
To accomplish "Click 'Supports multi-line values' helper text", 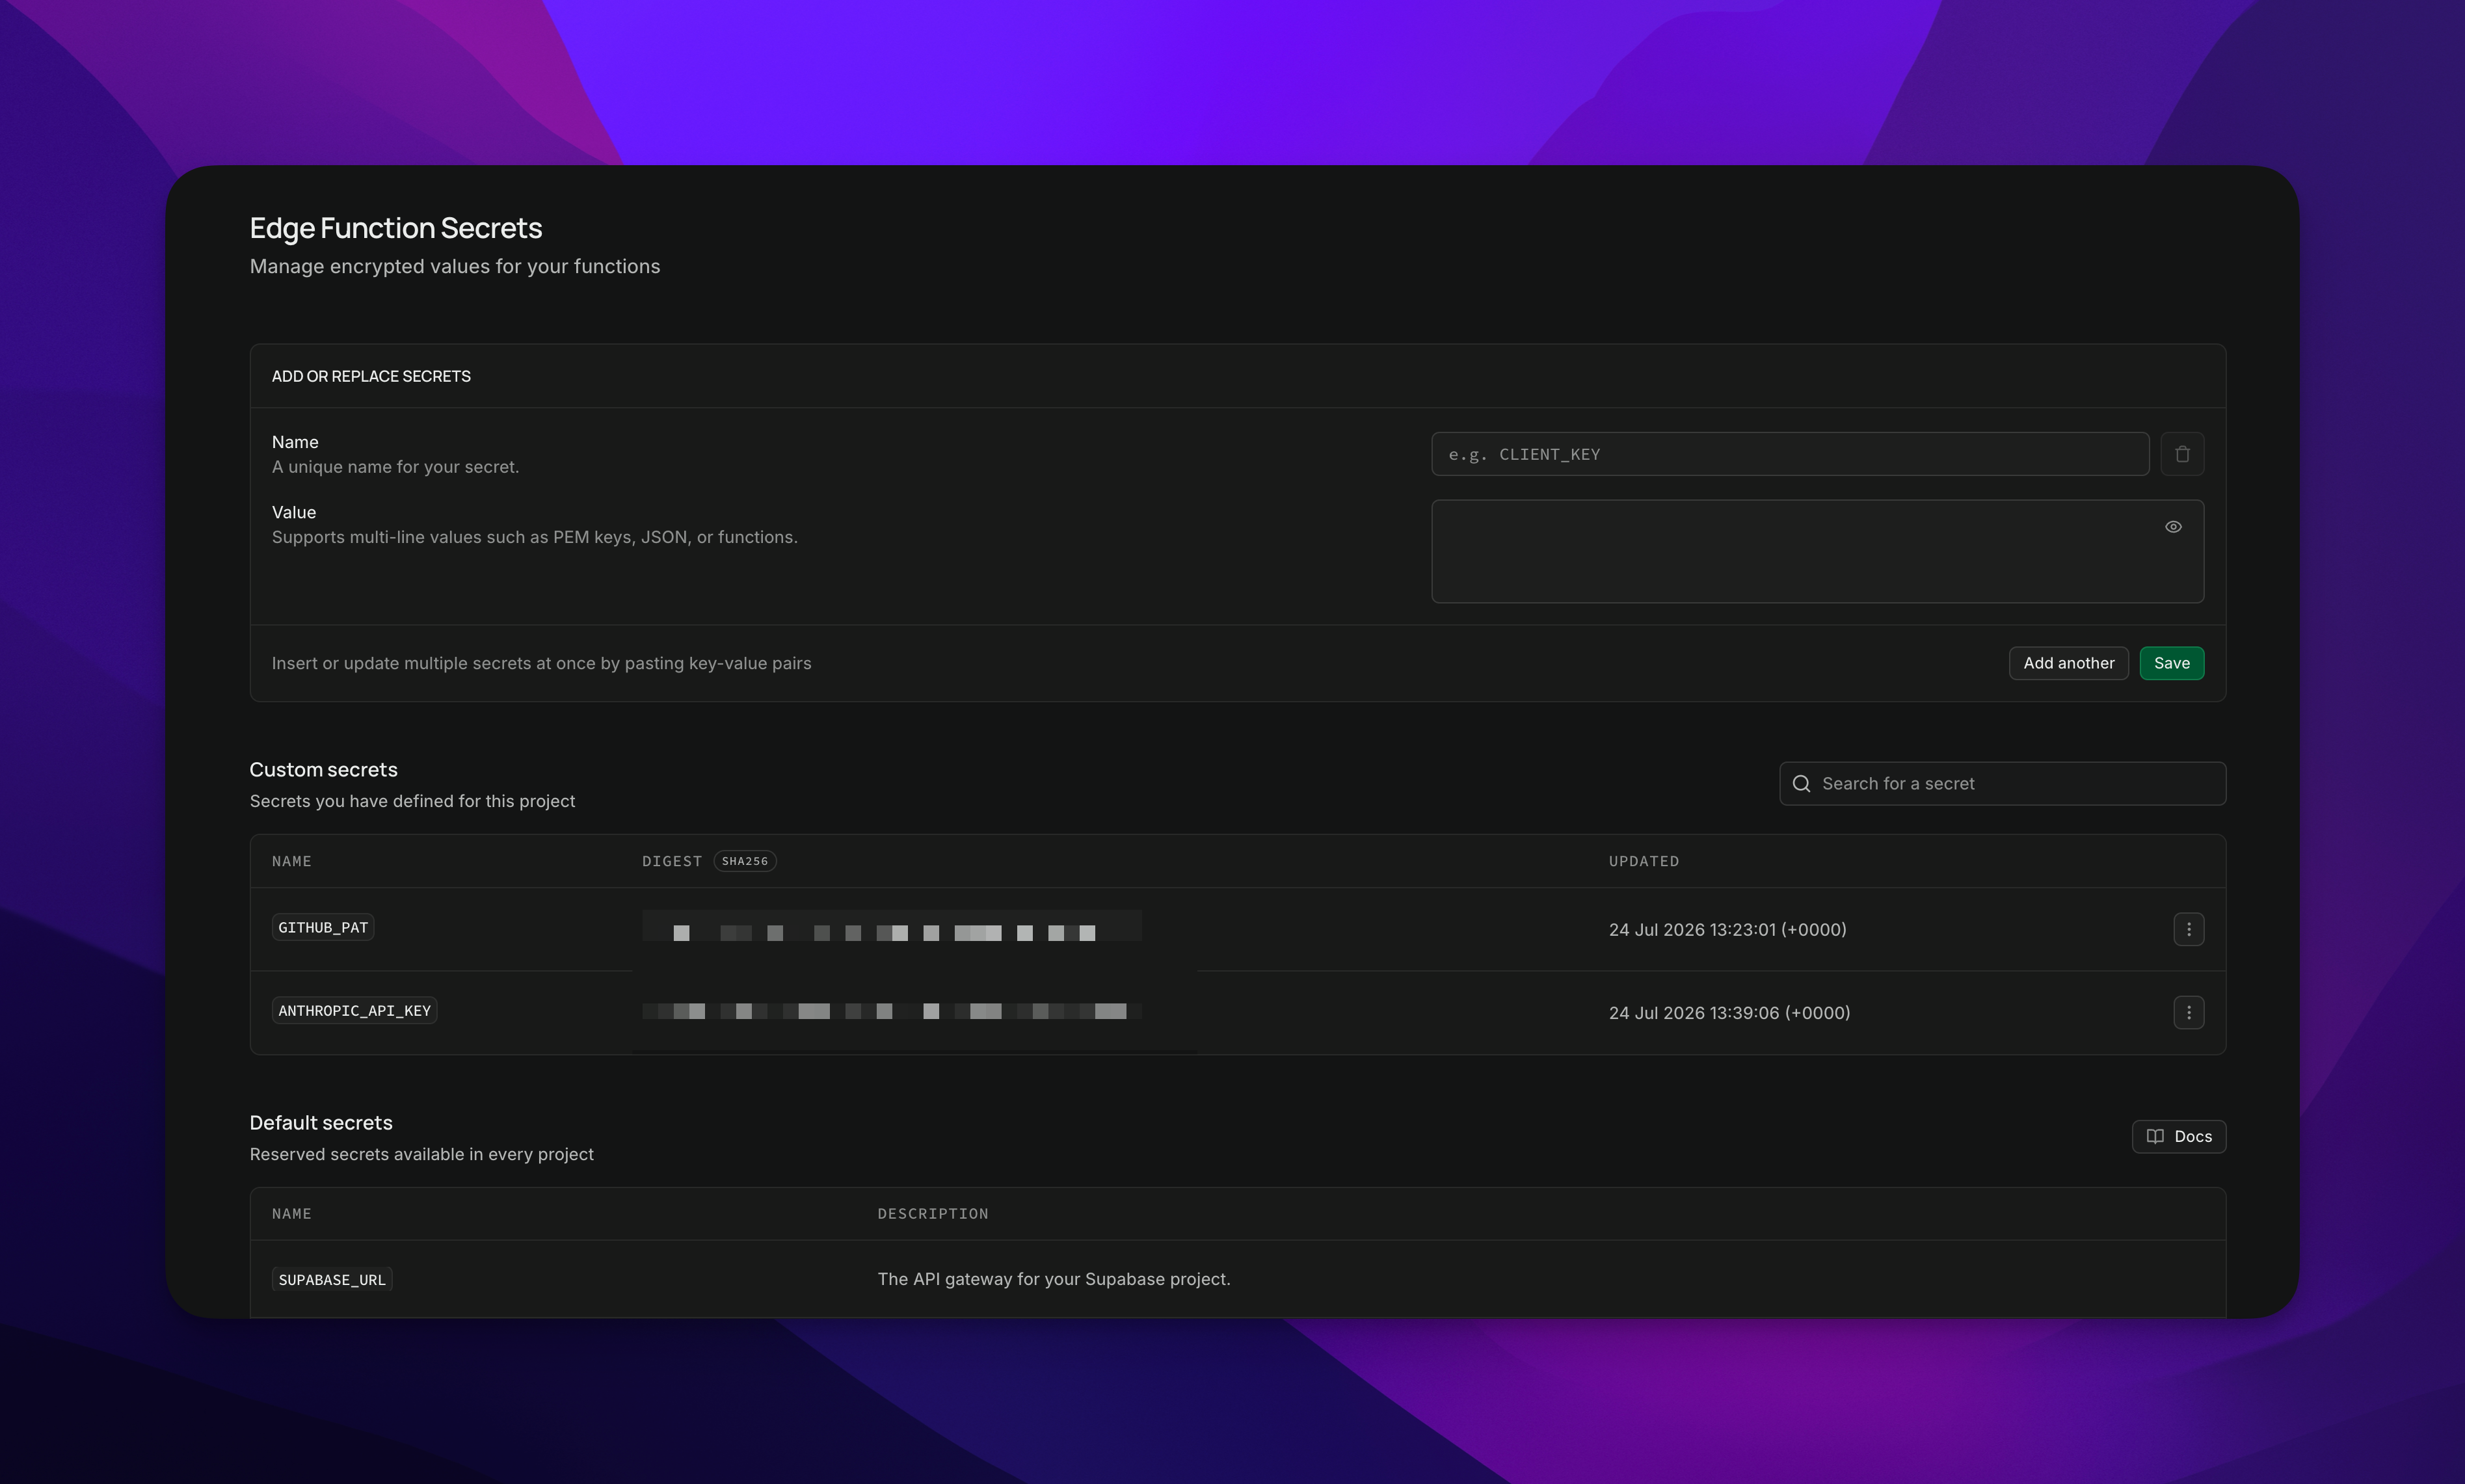I will tap(534, 537).
